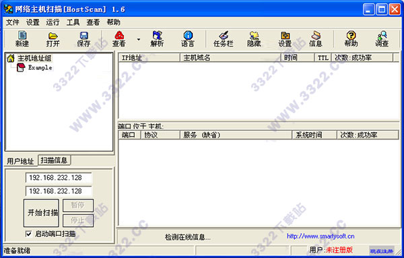Open the 设置 menu in menu bar

[33, 22]
